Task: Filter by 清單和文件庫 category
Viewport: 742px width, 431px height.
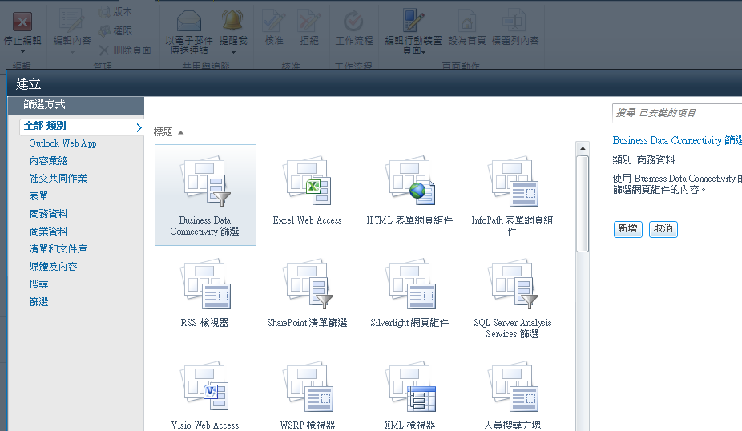Action: click(58, 249)
